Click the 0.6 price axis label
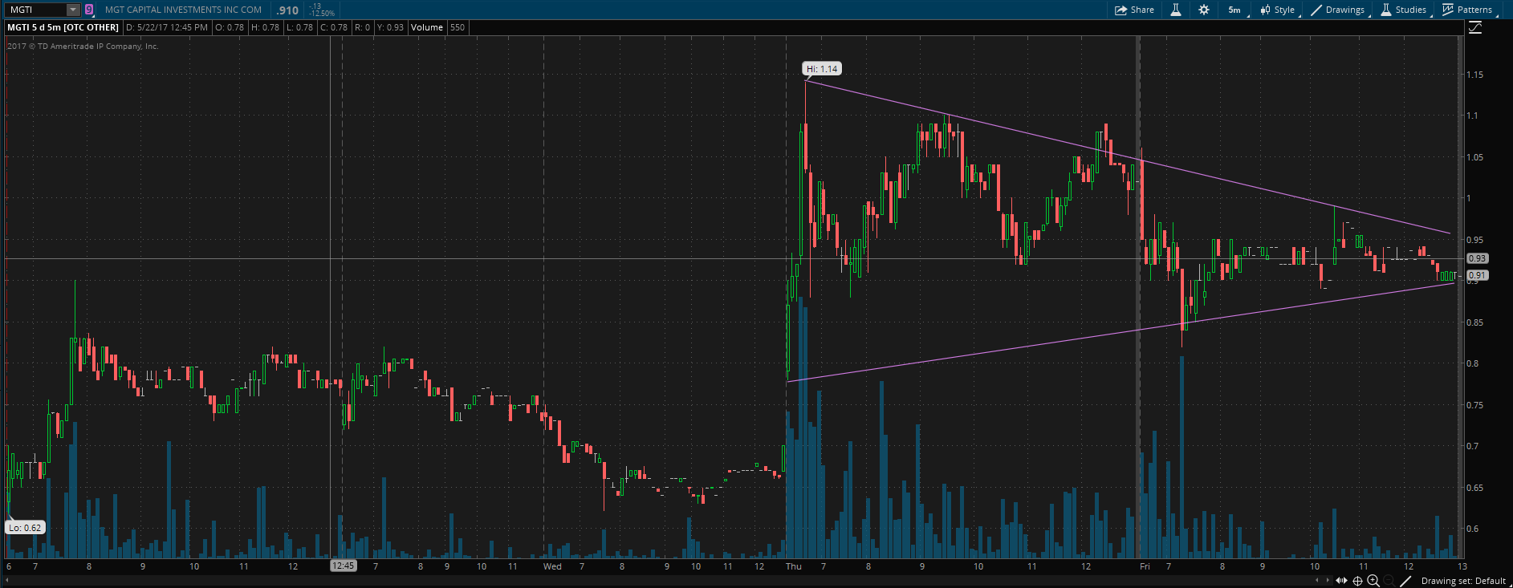 pyautogui.click(x=1472, y=529)
